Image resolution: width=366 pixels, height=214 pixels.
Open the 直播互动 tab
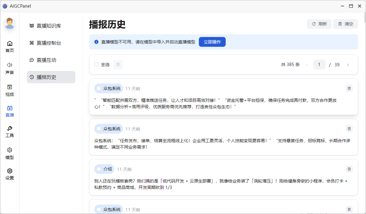51,60
